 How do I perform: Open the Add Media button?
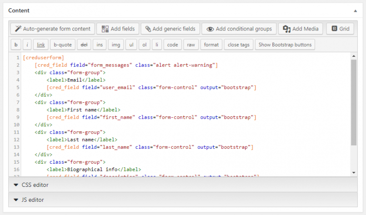pos(301,29)
